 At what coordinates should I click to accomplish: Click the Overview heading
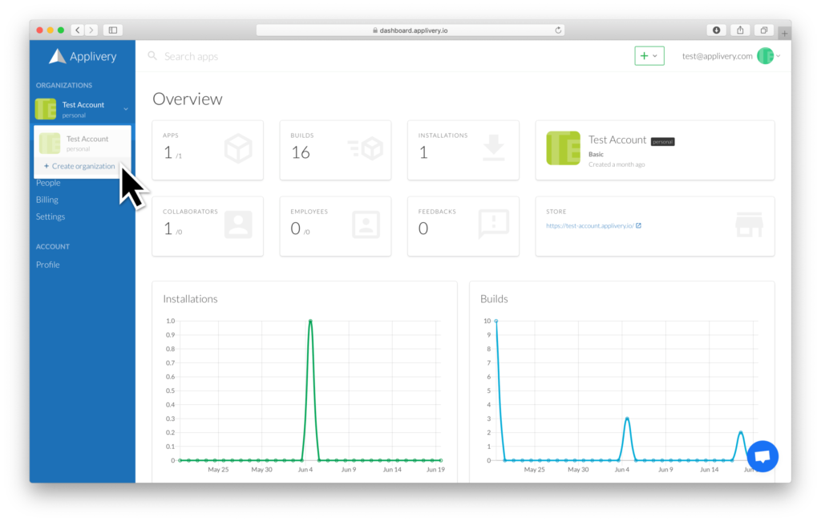pyautogui.click(x=188, y=99)
